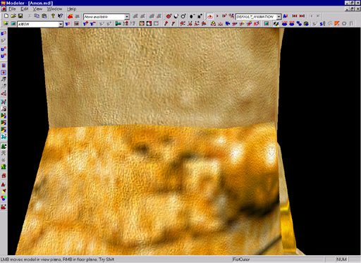
Task: Click the red play animation arrow
Action: [217, 16]
